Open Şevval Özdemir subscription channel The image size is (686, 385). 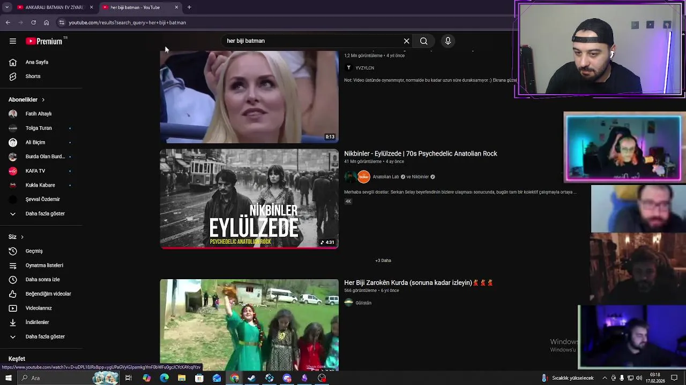coord(41,199)
